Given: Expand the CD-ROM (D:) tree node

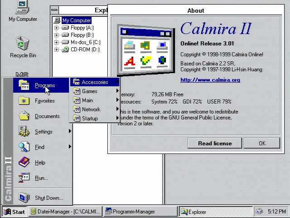Looking at the screenshot, I should pyautogui.click(x=57, y=50).
